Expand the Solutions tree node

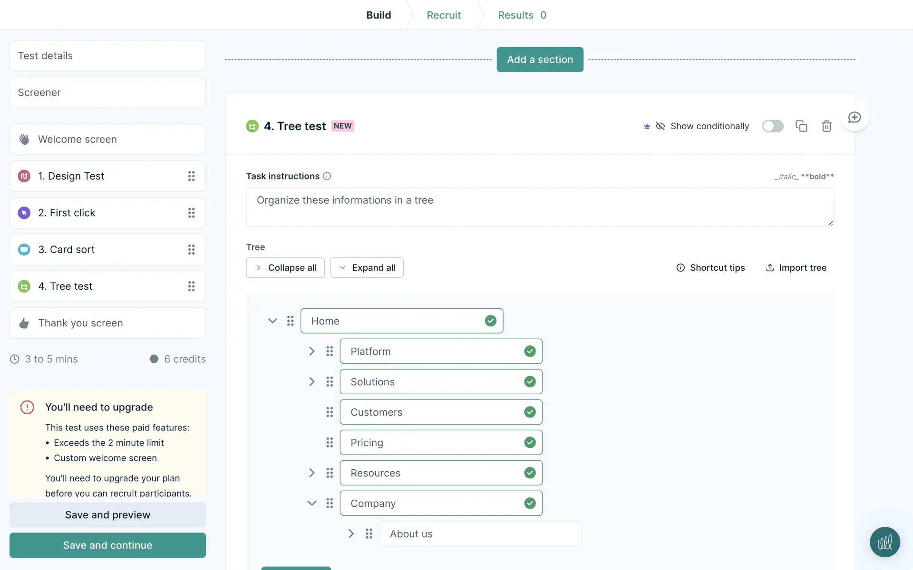point(312,382)
